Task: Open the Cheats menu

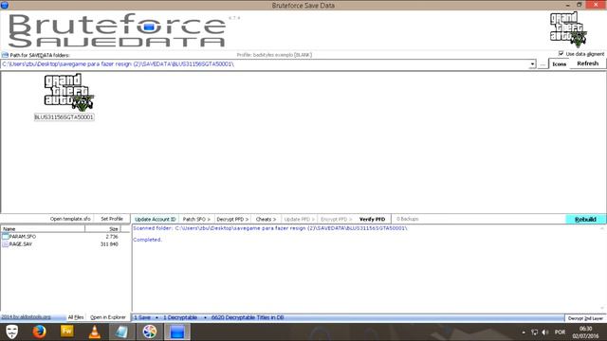Action: point(266,219)
